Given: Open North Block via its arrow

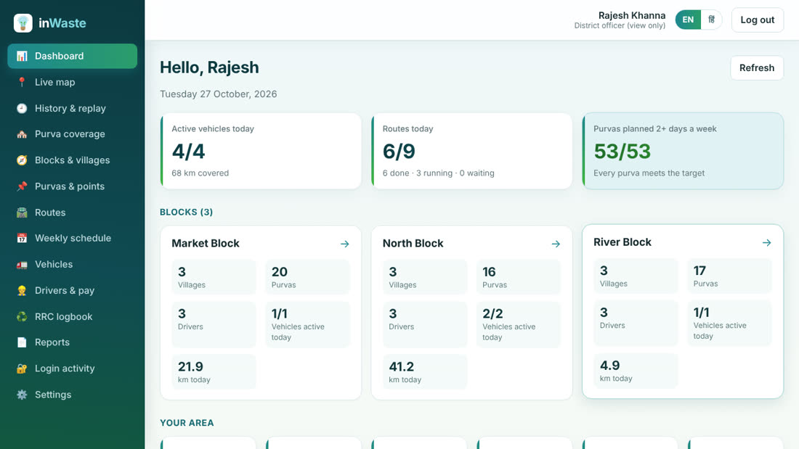Looking at the screenshot, I should [556, 244].
